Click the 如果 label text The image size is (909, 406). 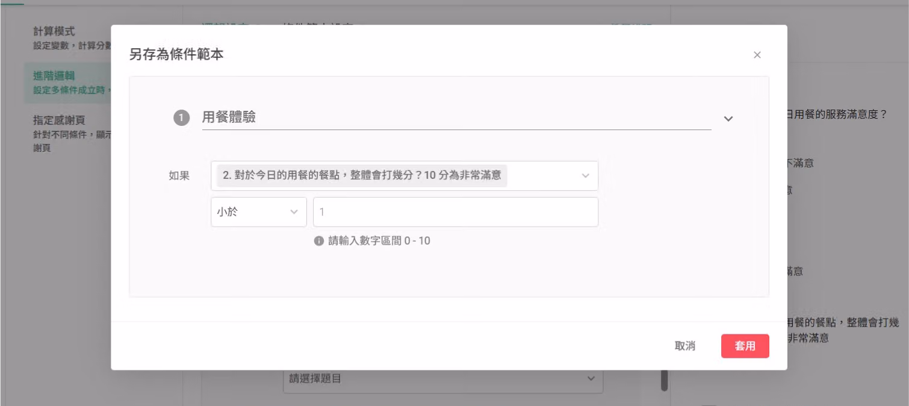point(179,176)
